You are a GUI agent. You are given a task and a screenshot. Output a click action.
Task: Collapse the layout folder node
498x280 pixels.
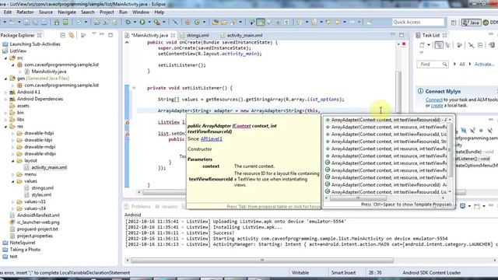click(12, 161)
